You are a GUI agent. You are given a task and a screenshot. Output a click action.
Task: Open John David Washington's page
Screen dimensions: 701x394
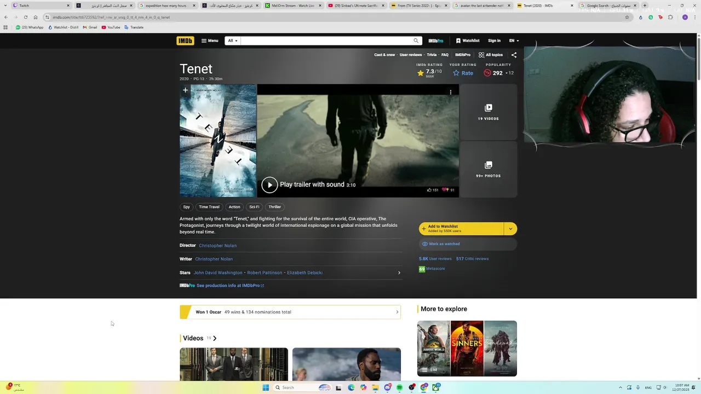218,273
